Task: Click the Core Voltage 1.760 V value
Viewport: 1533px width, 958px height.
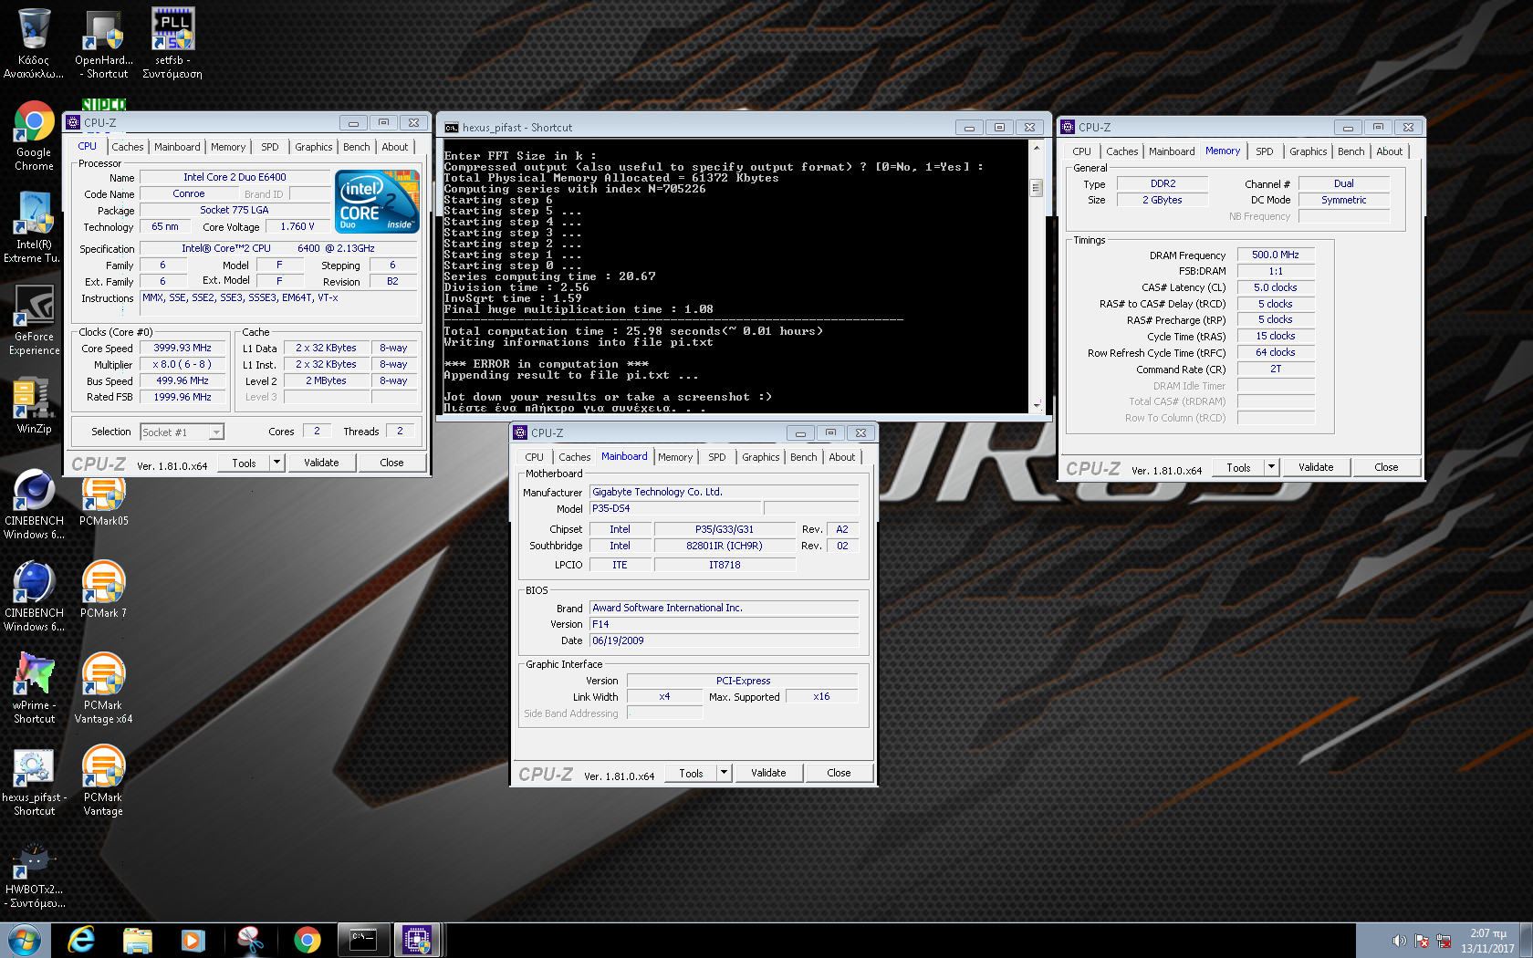Action: 297,226
